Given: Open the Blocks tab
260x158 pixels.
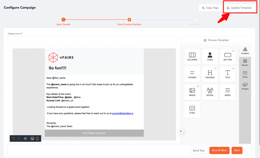Looking at the screenshot, I should (x=245, y=63).
